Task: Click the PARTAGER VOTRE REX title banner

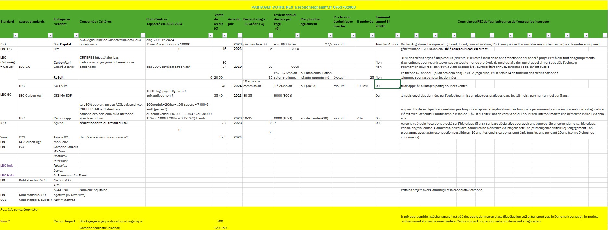Action: 304,7
